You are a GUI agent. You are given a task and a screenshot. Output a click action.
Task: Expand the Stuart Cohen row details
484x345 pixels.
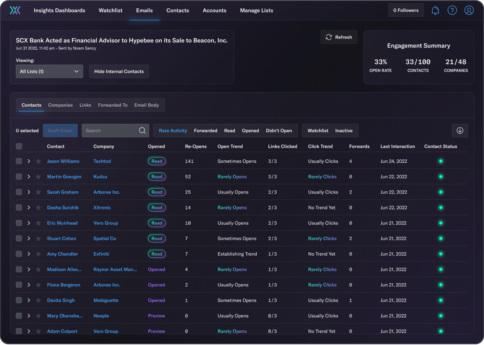tap(29, 239)
